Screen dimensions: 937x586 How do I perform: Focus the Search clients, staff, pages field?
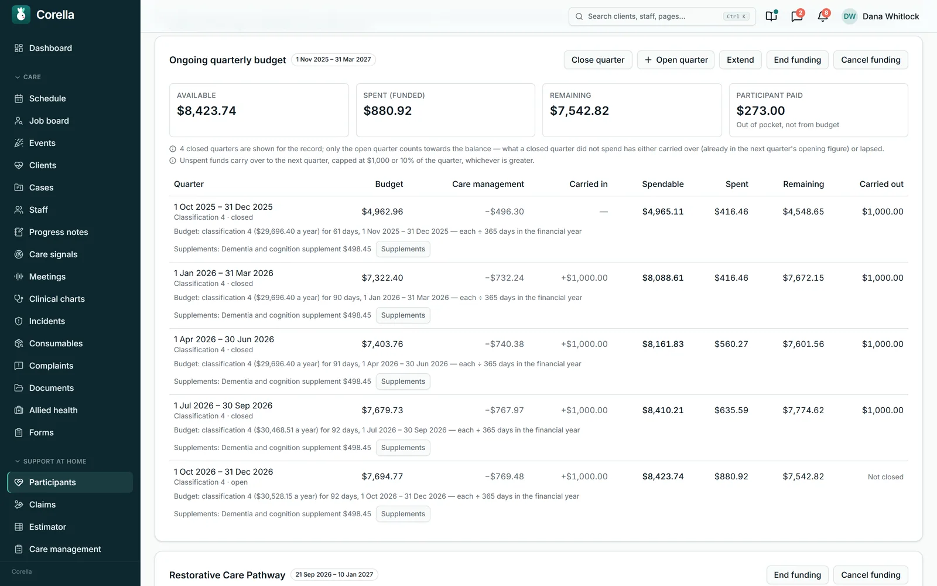click(662, 16)
